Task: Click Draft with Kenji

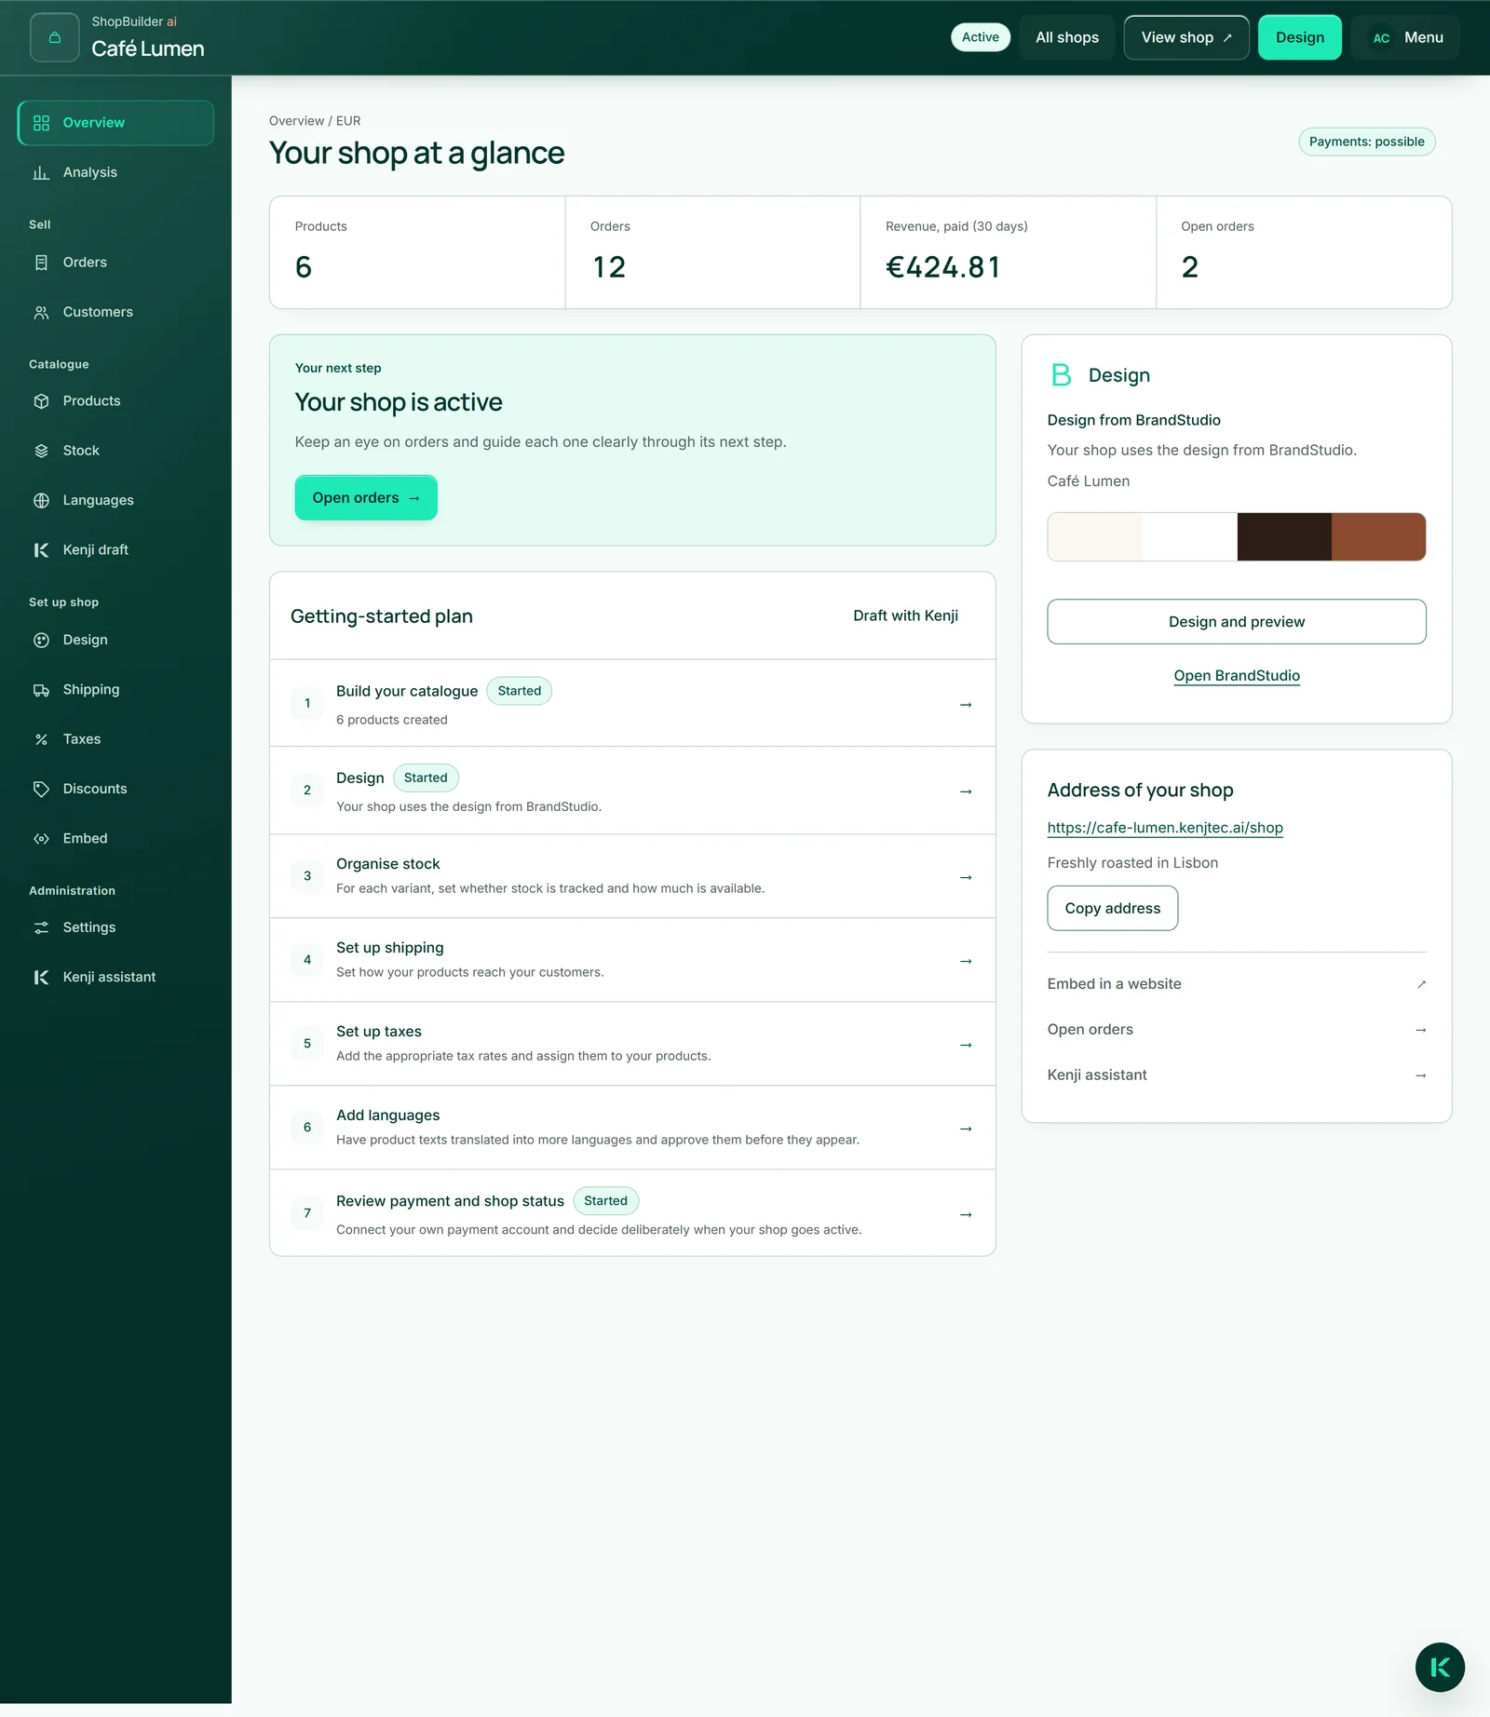Action: click(905, 615)
